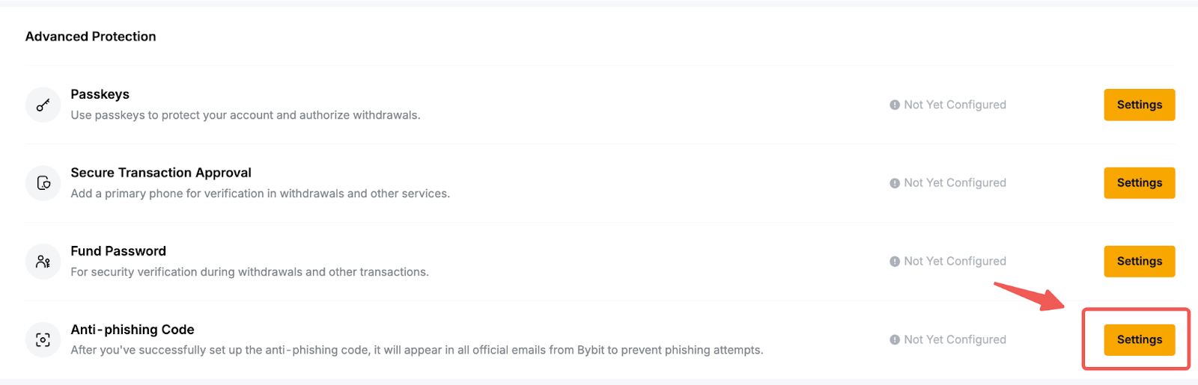Select the Anti-phishing Code title

tap(133, 330)
